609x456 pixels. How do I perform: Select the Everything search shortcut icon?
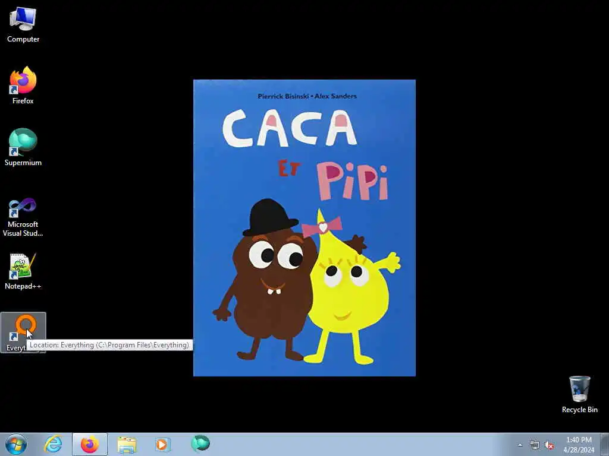[23, 332]
